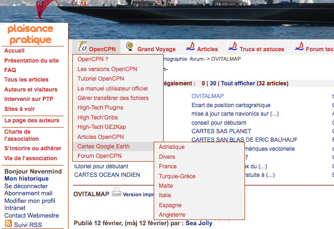
Task: Open the Trucs et astuces menu
Action: pos(262,49)
